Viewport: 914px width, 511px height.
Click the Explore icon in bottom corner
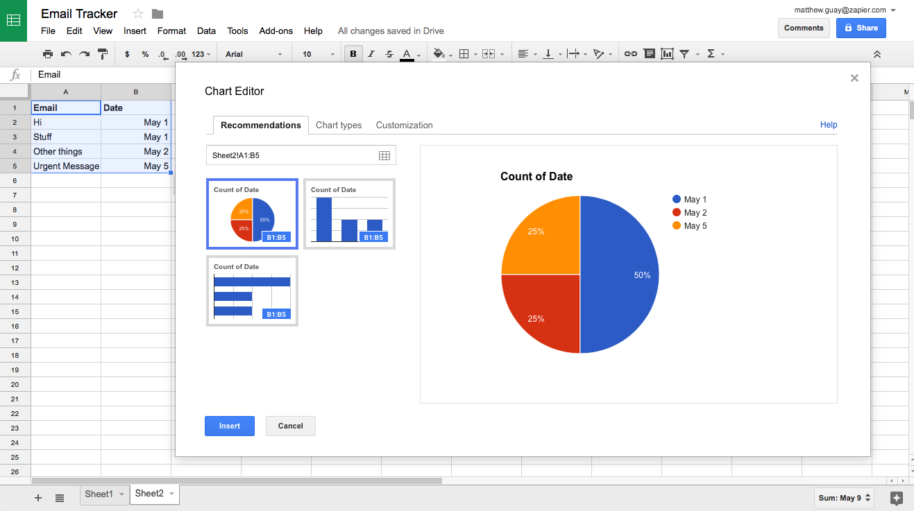896,498
